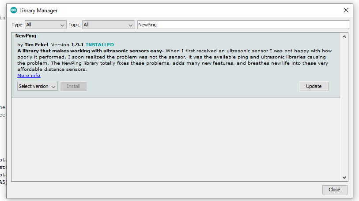Click the scroll up arrow of the list

pos(345,36)
